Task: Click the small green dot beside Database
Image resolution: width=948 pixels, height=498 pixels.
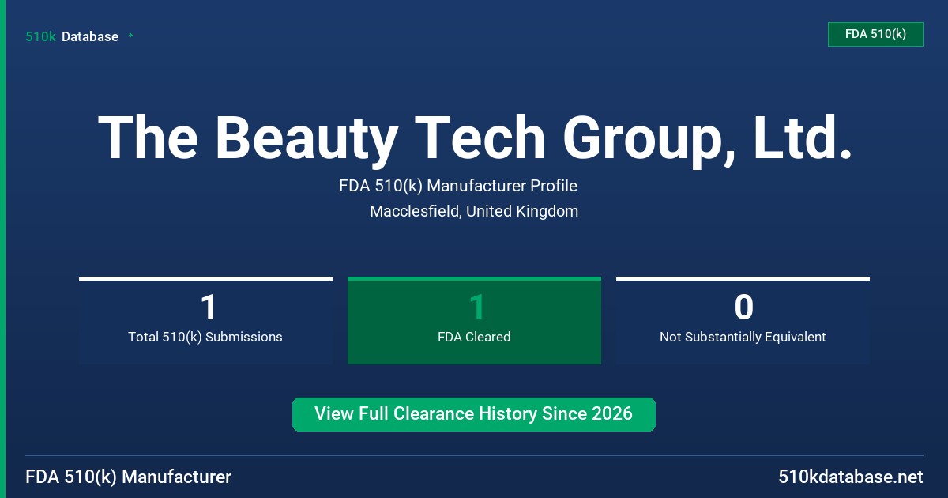Action: coord(130,36)
